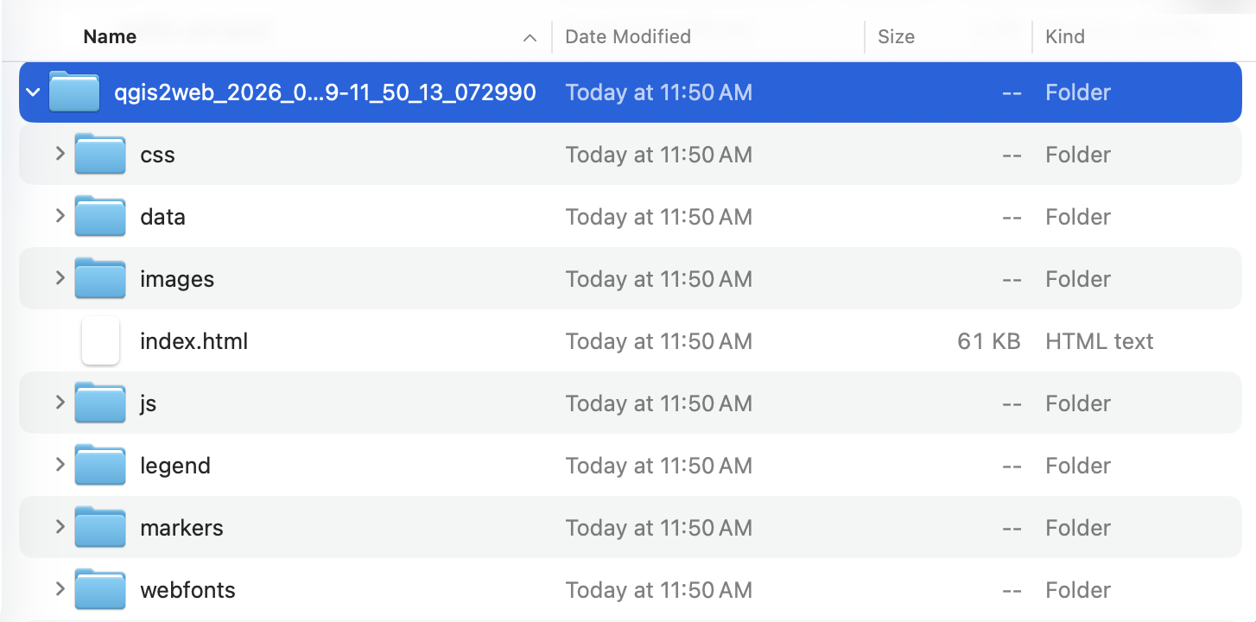
Task: Select the index.html file name
Action: (194, 341)
